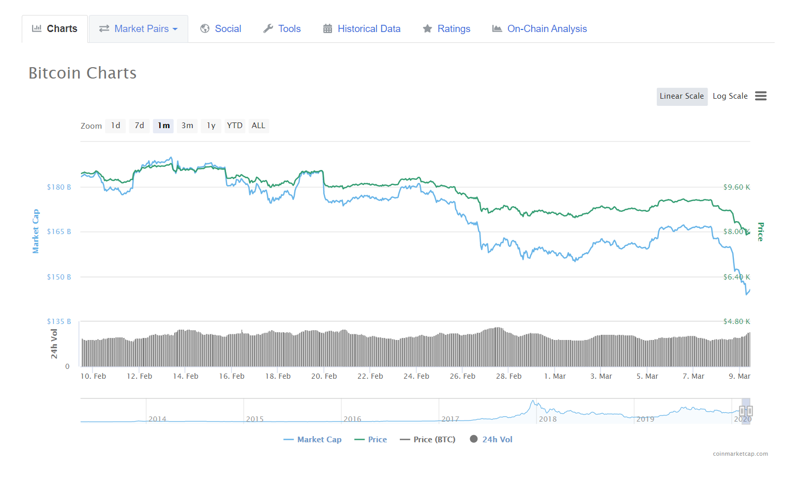
Task: Click the calendar icon beside Historical Data
Action: (327, 28)
